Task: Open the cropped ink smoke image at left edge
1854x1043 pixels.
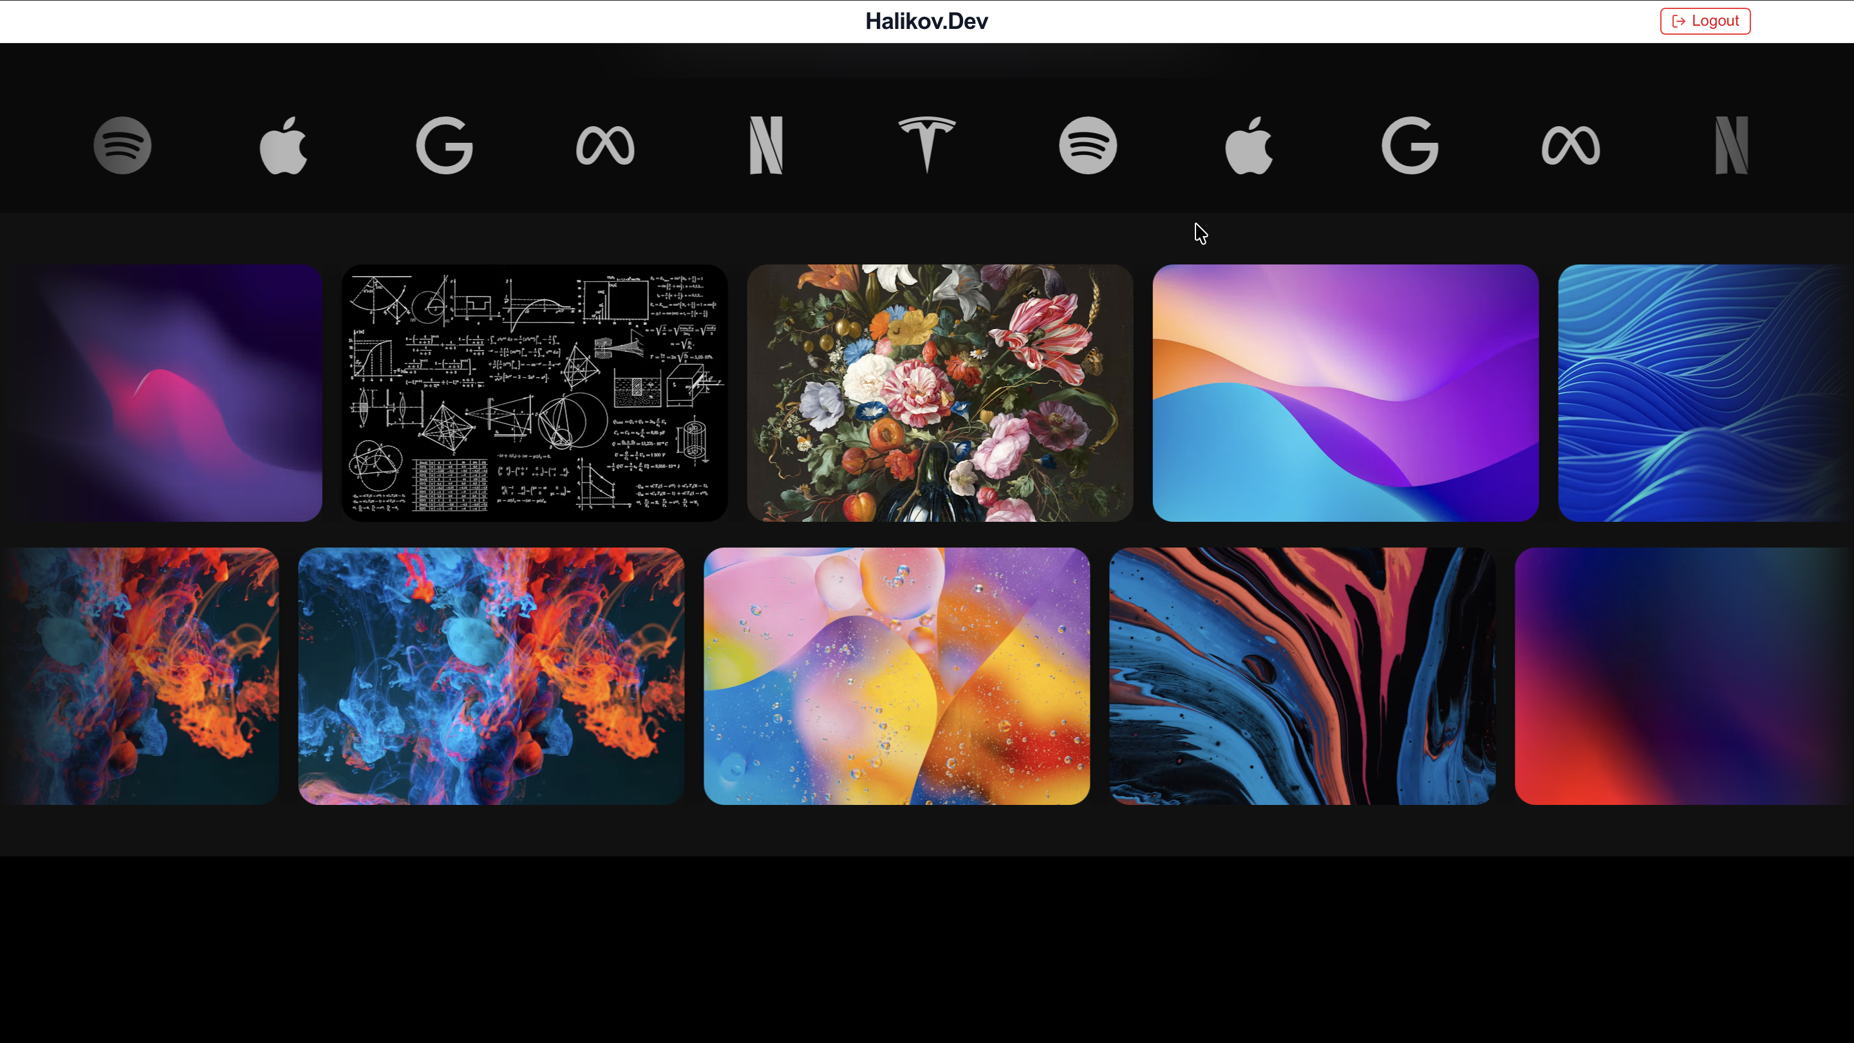Action: 140,676
